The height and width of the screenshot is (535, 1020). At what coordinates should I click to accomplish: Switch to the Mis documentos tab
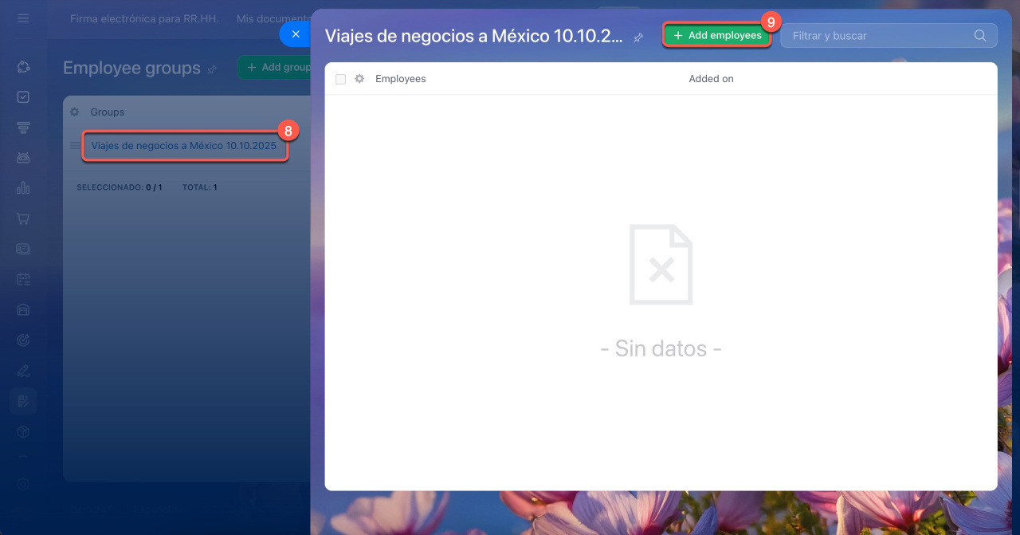(x=273, y=18)
